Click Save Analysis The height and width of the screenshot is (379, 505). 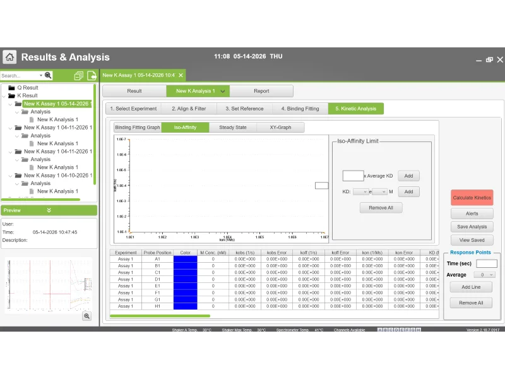472,227
